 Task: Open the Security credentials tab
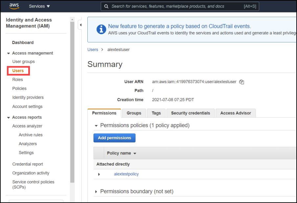pyautogui.click(x=190, y=113)
